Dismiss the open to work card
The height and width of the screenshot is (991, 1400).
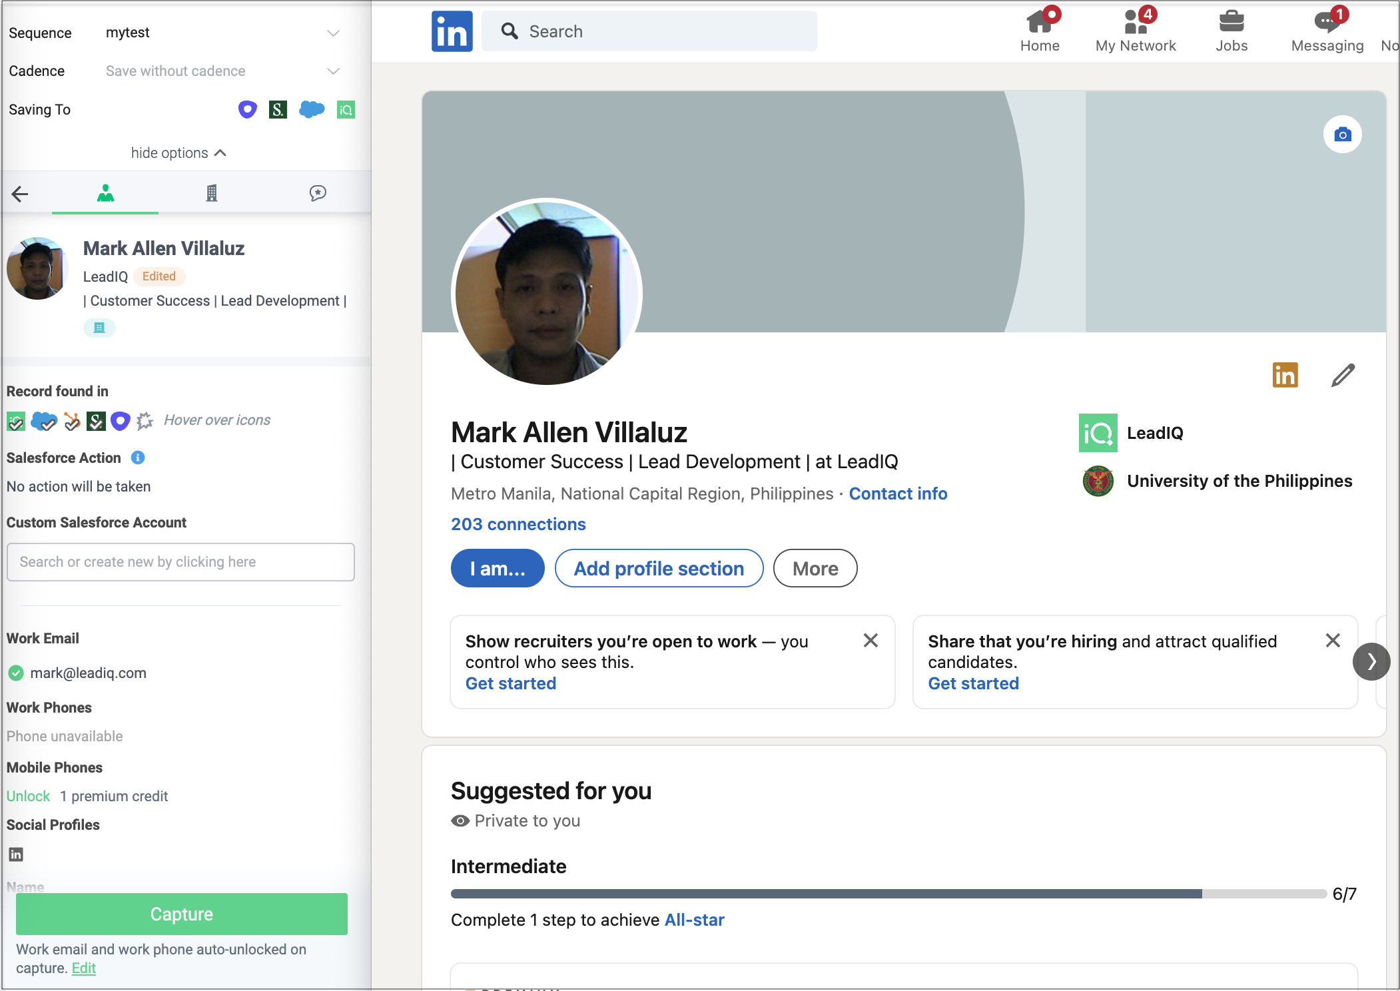click(x=871, y=641)
